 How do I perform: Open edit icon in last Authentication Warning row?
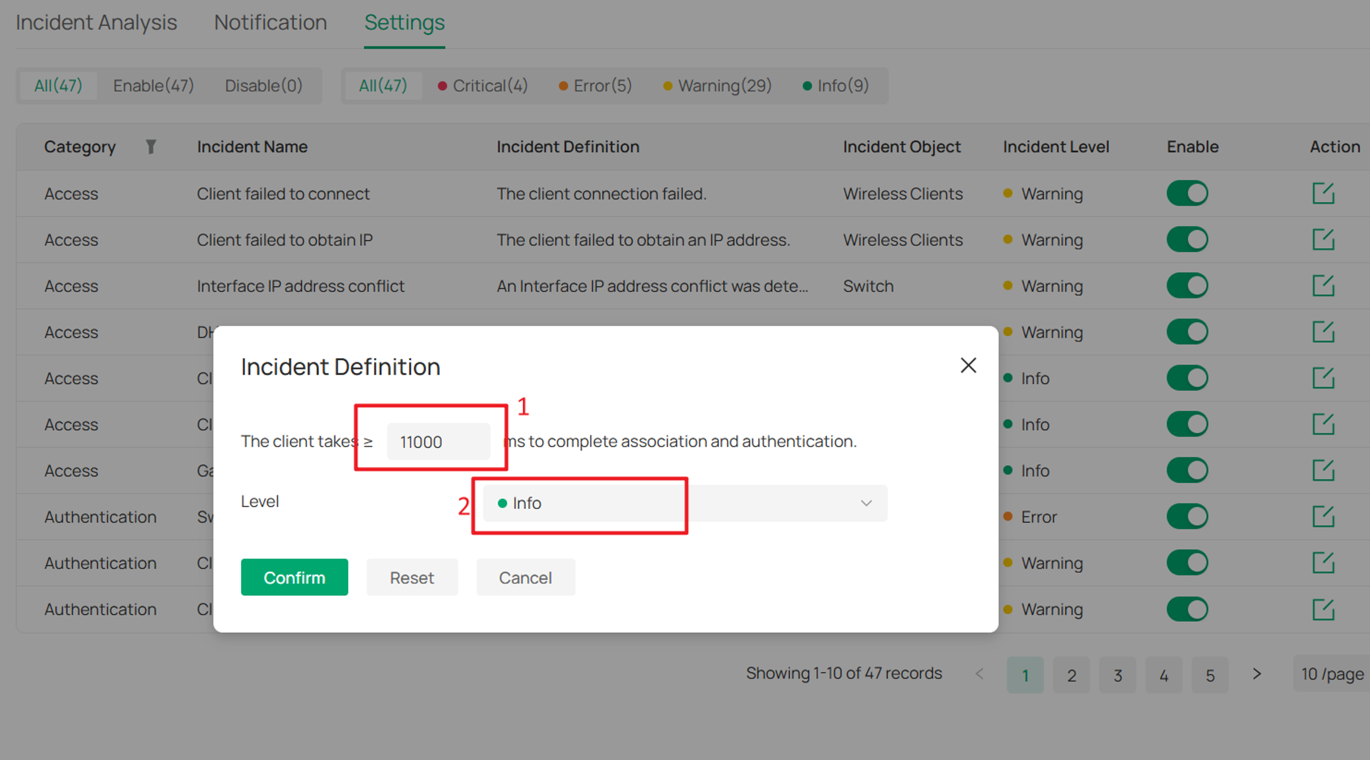point(1323,609)
